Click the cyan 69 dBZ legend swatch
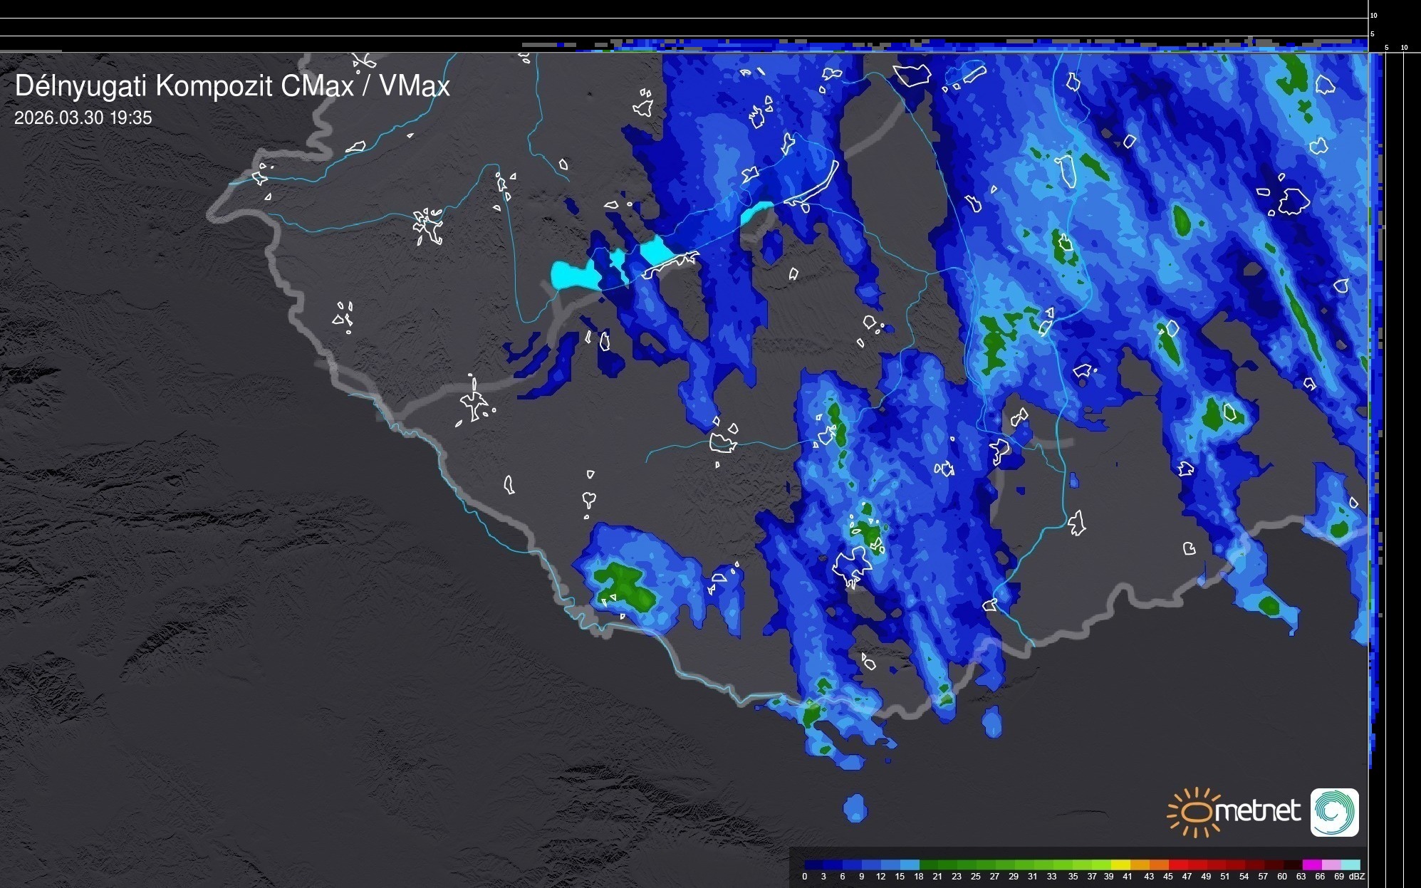Screen dimensions: 1421x888 (1350, 865)
